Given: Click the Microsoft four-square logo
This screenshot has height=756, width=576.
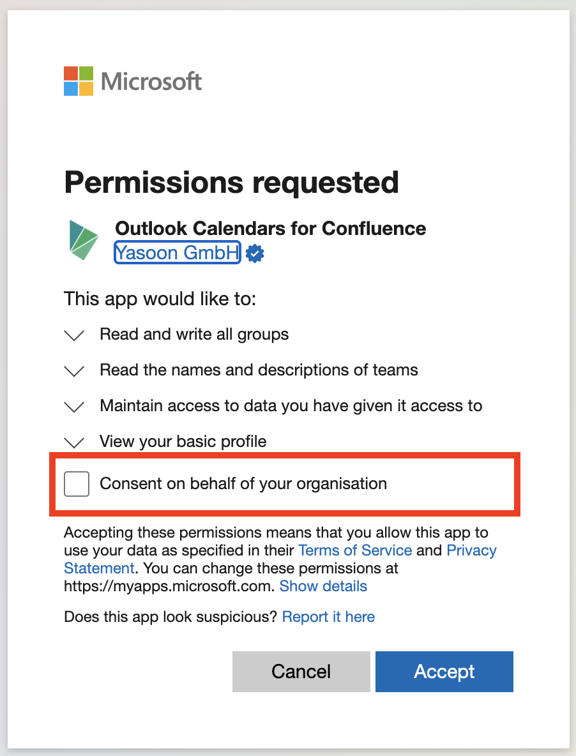Looking at the screenshot, I should pyautogui.click(x=79, y=81).
